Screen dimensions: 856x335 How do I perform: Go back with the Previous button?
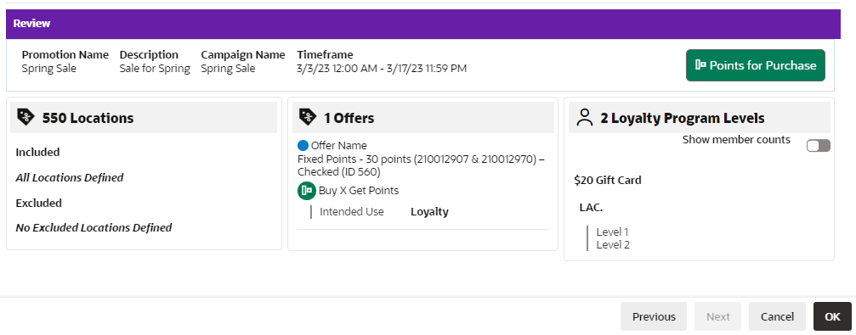pyautogui.click(x=654, y=316)
